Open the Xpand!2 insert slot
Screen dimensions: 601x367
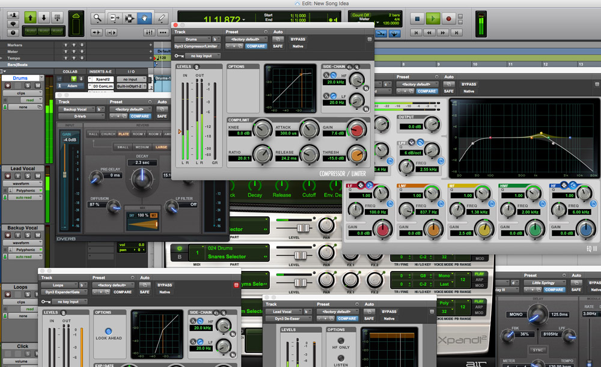[x=102, y=79]
